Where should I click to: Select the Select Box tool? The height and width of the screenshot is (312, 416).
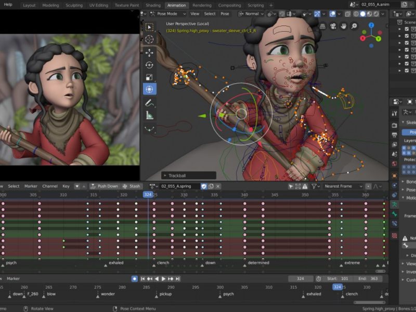click(149, 27)
